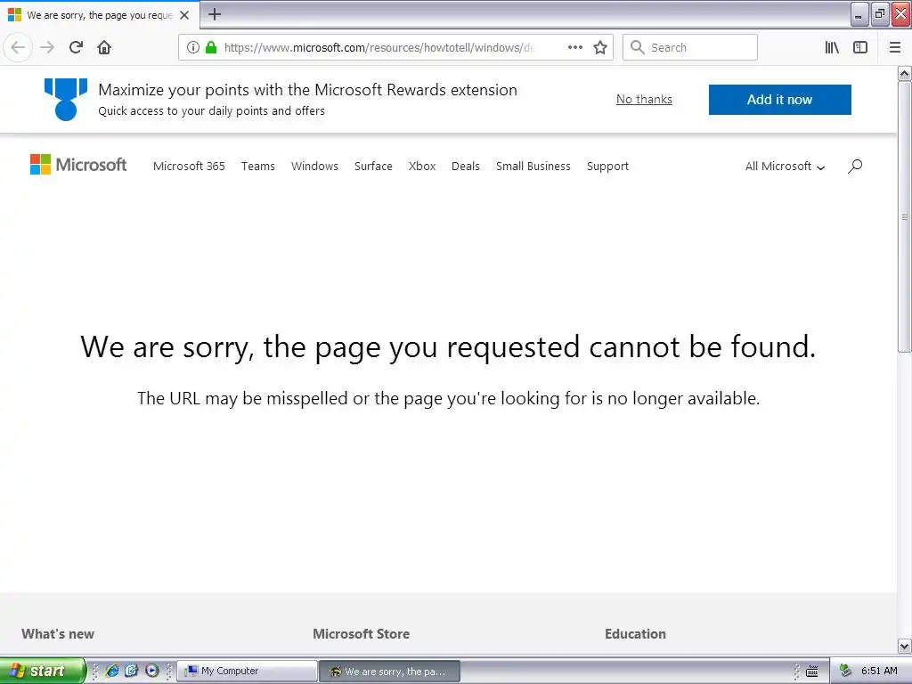This screenshot has width=912, height=684.
Task: Open Microsoft 365 nav item
Action: [x=189, y=167]
